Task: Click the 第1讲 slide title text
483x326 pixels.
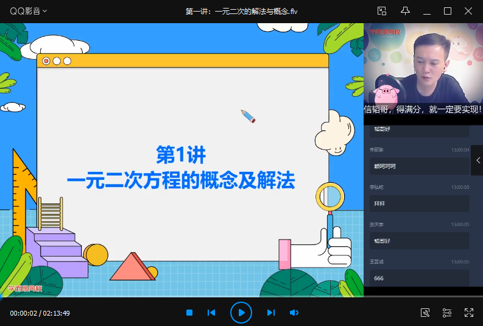Action: pos(180,155)
